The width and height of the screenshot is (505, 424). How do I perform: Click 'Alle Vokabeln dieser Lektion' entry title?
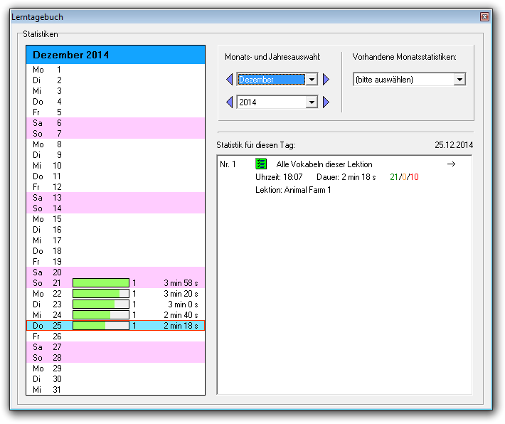[324, 164]
